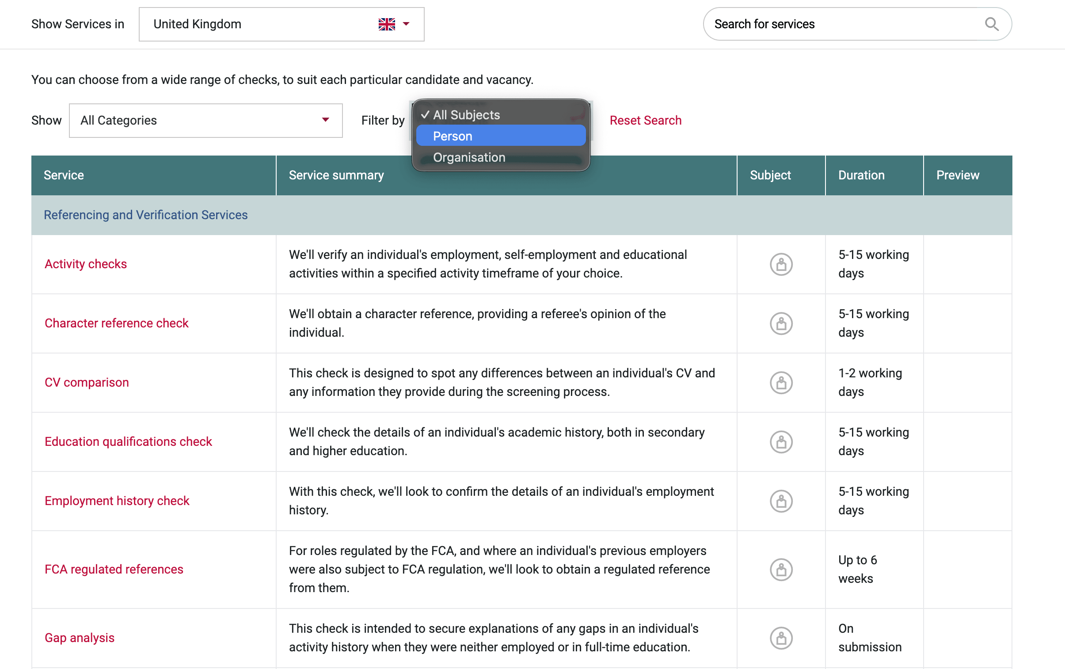Click Character reference check person icon

coord(781,323)
